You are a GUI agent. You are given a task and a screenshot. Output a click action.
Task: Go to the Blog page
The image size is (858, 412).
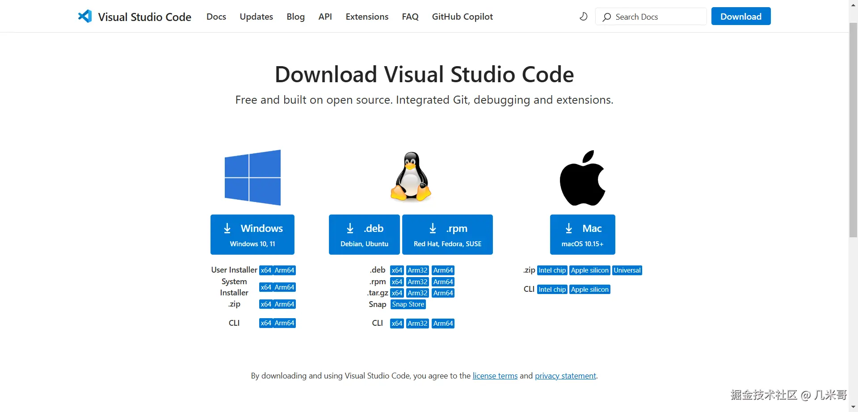point(295,17)
